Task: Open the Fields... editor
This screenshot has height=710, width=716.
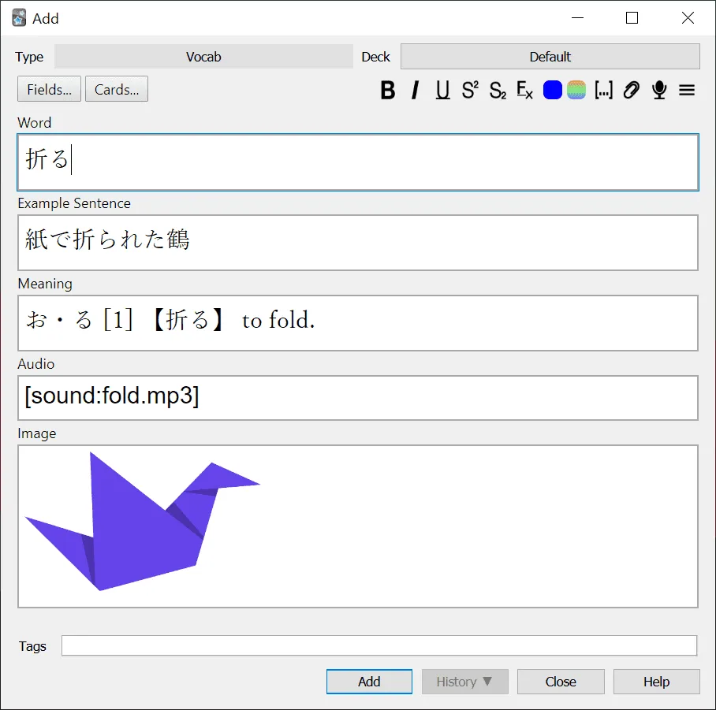Action: [50, 89]
